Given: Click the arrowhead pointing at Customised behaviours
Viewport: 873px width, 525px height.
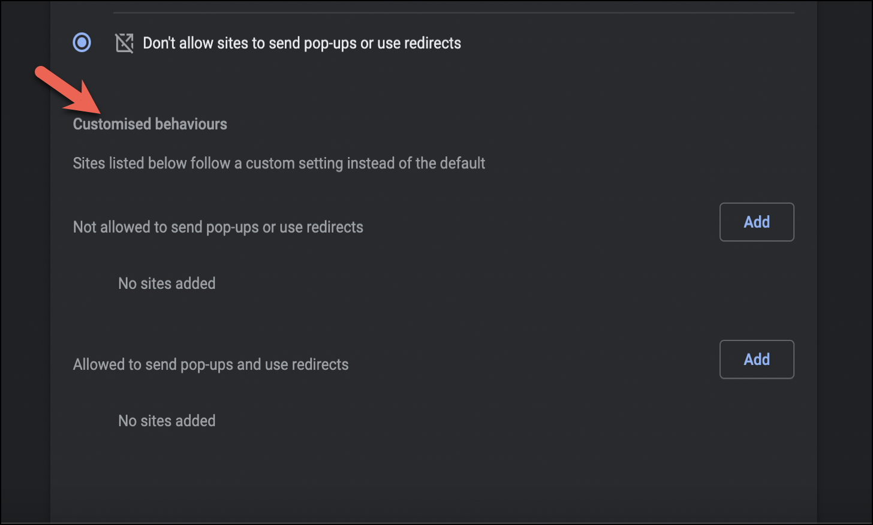Looking at the screenshot, I should pyautogui.click(x=87, y=102).
